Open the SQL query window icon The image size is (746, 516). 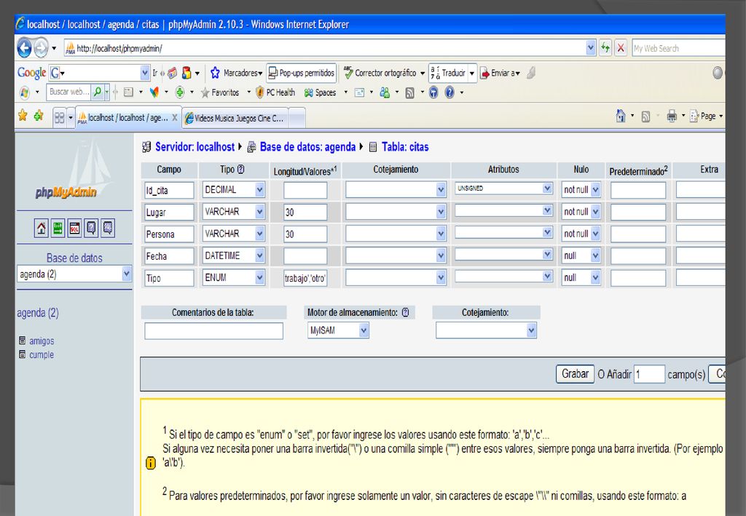[75, 228]
